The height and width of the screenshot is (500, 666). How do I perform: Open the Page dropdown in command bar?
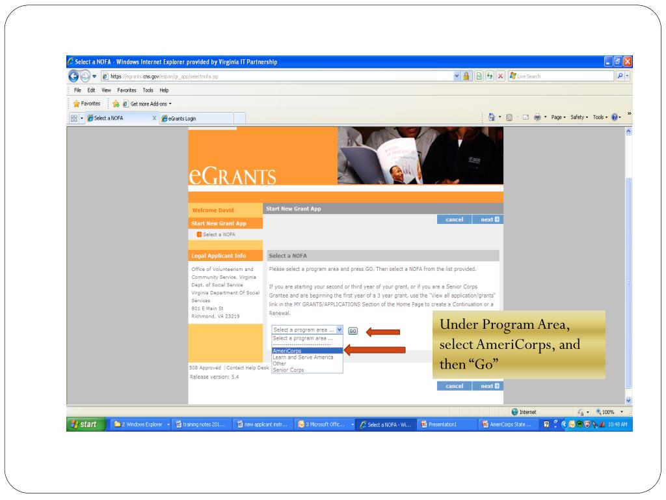point(558,117)
